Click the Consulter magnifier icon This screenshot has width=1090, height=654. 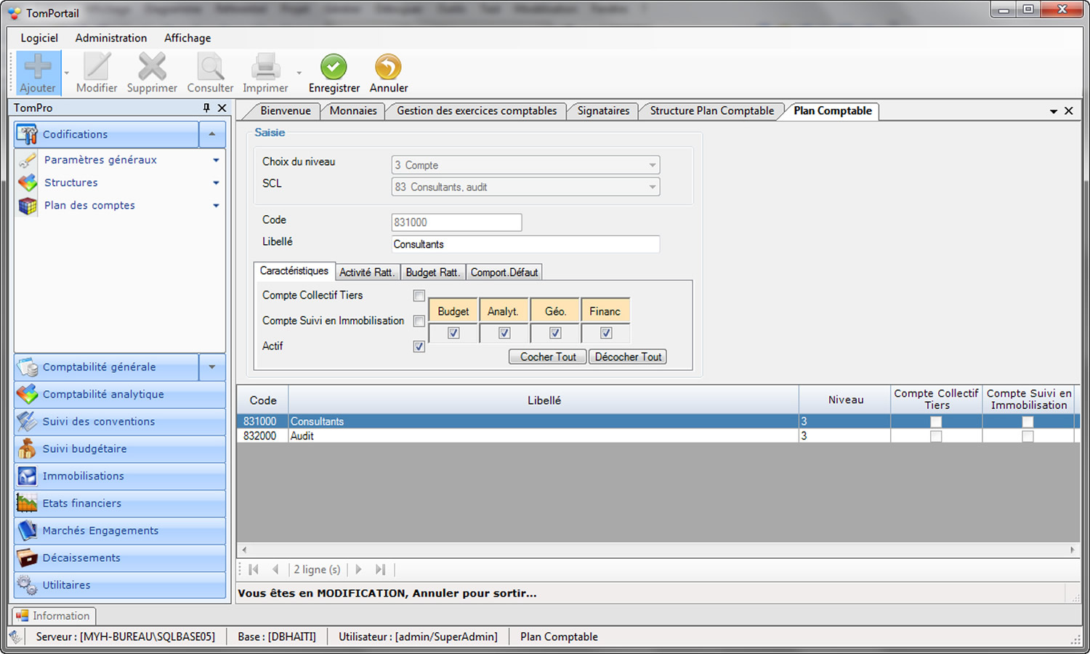coord(210,67)
